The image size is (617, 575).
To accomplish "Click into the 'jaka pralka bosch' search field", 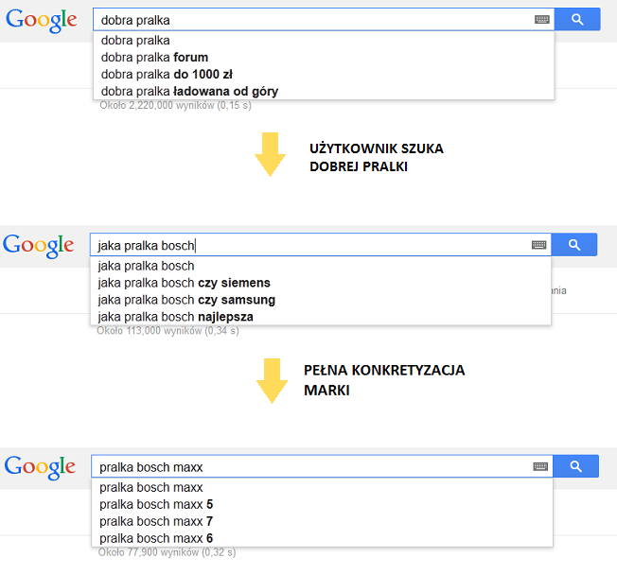I will click(310, 245).
